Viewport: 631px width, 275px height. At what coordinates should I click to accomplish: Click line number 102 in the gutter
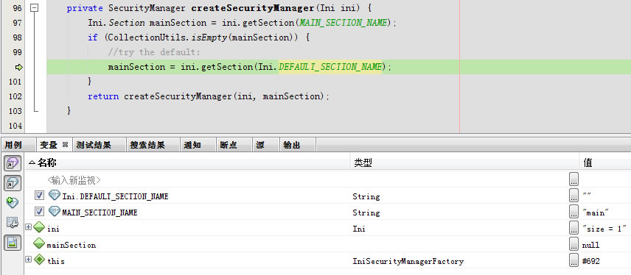pyautogui.click(x=15, y=96)
